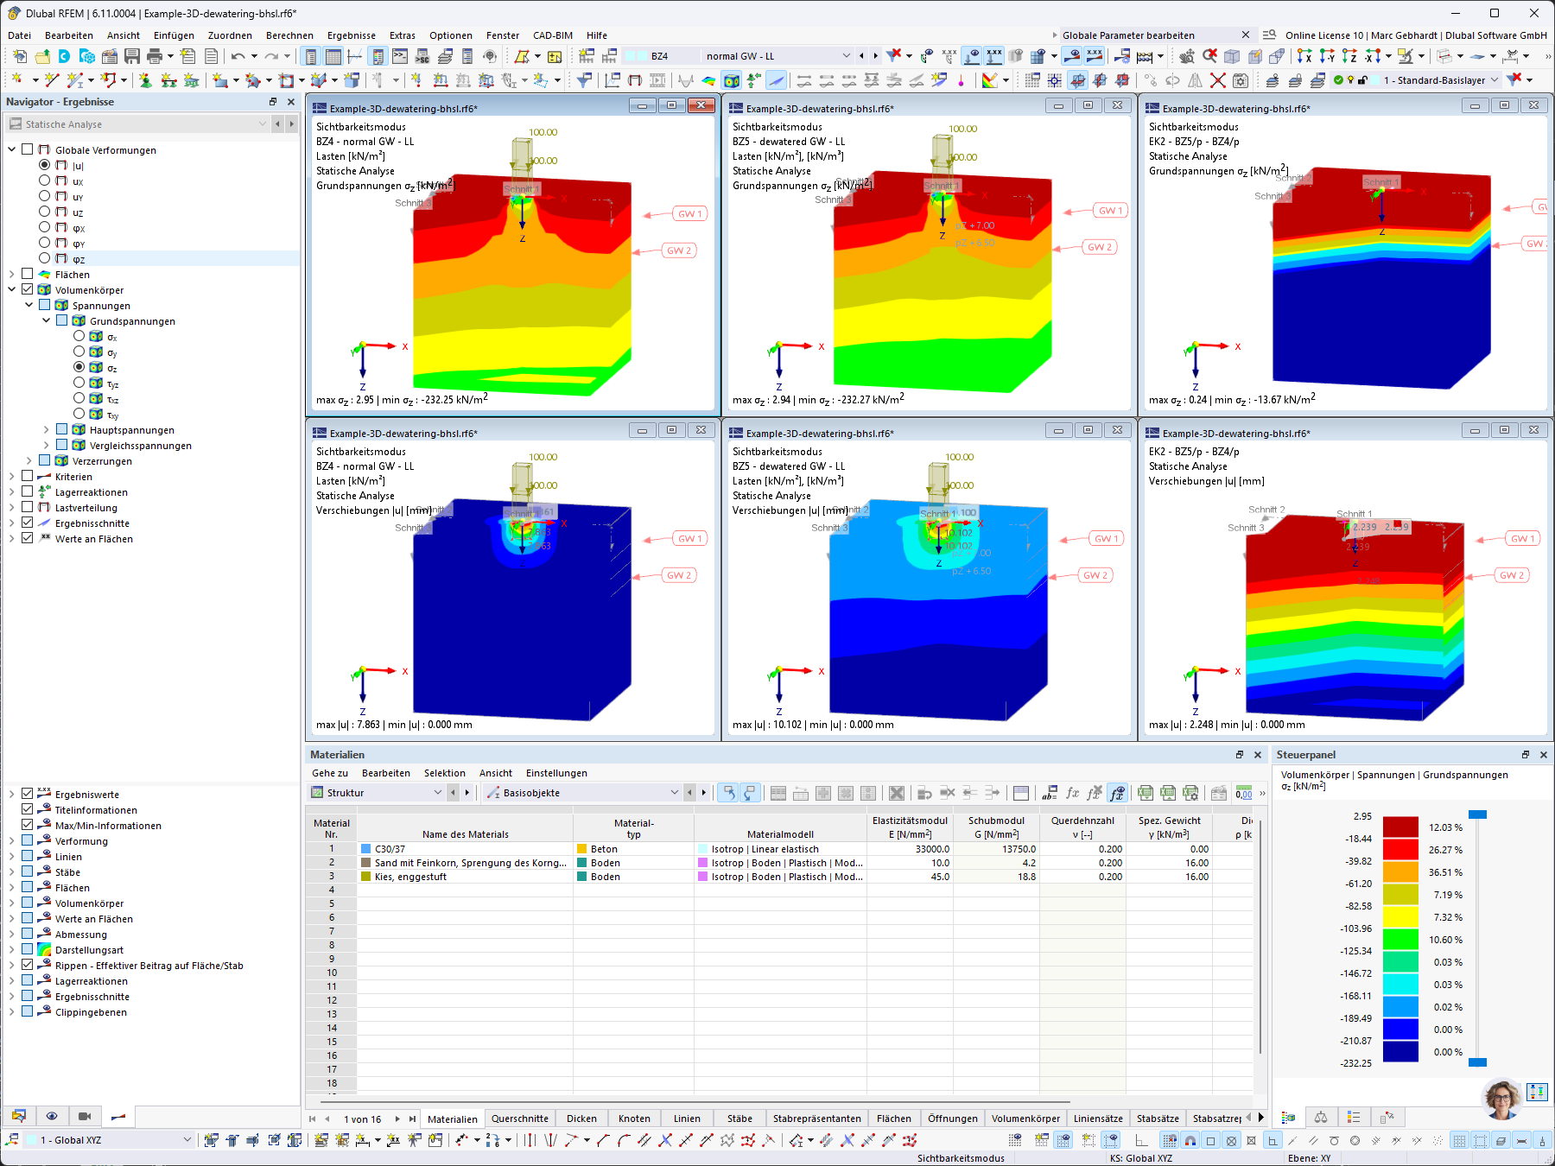Switch to the Knoten tab

tap(634, 1118)
